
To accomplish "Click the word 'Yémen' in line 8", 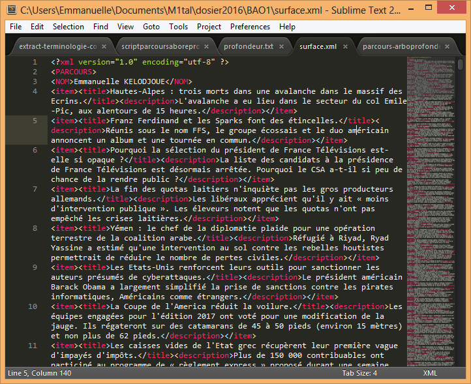I will tap(121, 228).
